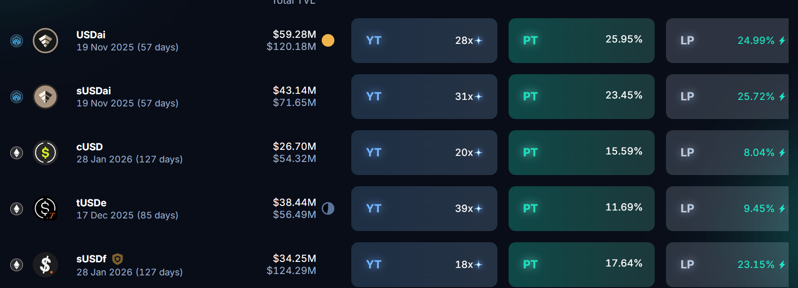Click the shield badge next to sUSDf
This screenshot has width=798, height=288.
(x=118, y=259)
